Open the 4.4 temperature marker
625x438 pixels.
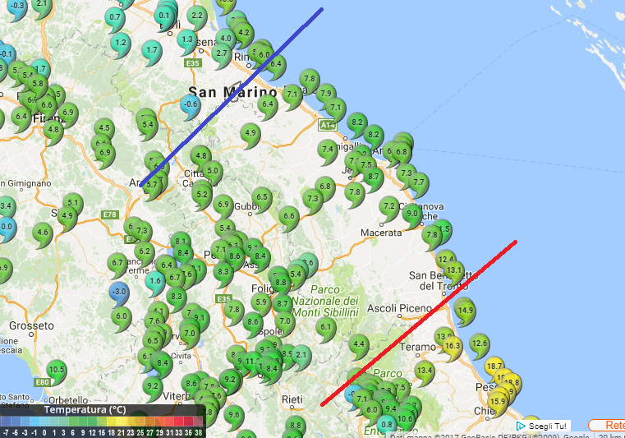(x=358, y=343)
